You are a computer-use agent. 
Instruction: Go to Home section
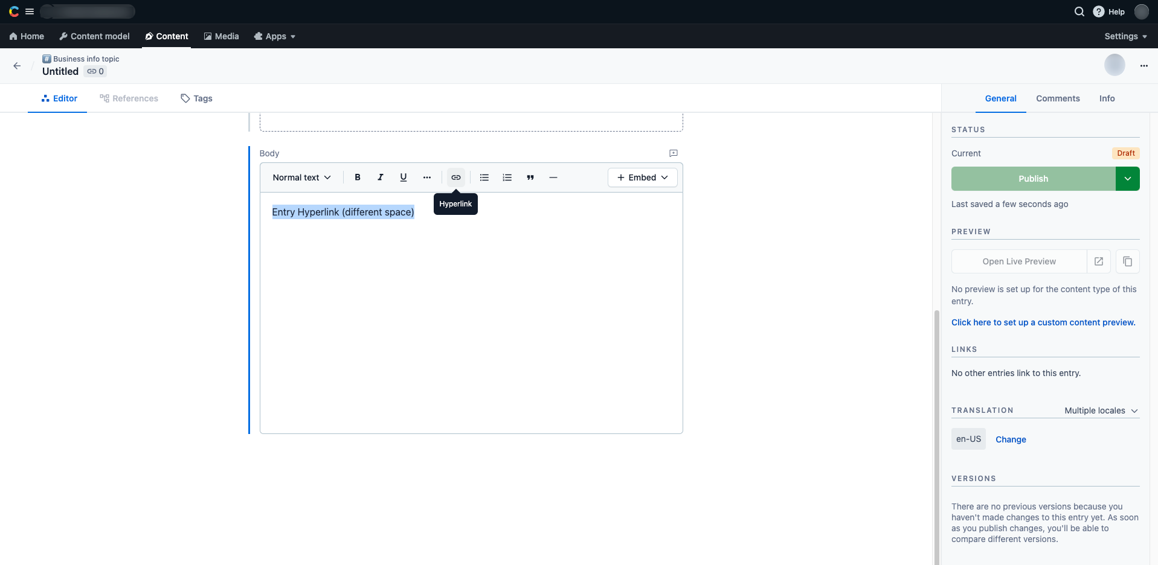pyautogui.click(x=27, y=36)
